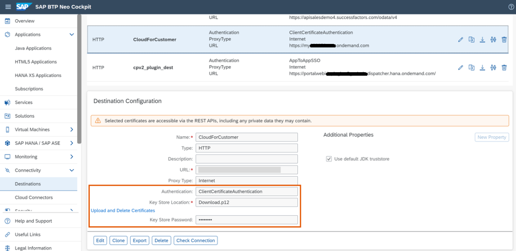The width and height of the screenshot is (516, 251).
Task: Click the Monitoring sidebar icon
Action: point(7,157)
